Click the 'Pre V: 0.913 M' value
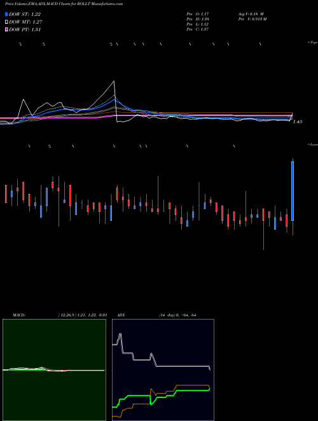Screen dimensions: 318x421 click(x=252, y=19)
